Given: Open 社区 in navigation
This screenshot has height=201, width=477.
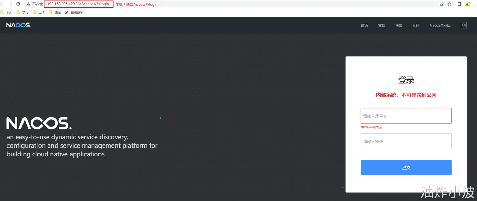Looking at the screenshot, I should [x=416, y=25].
